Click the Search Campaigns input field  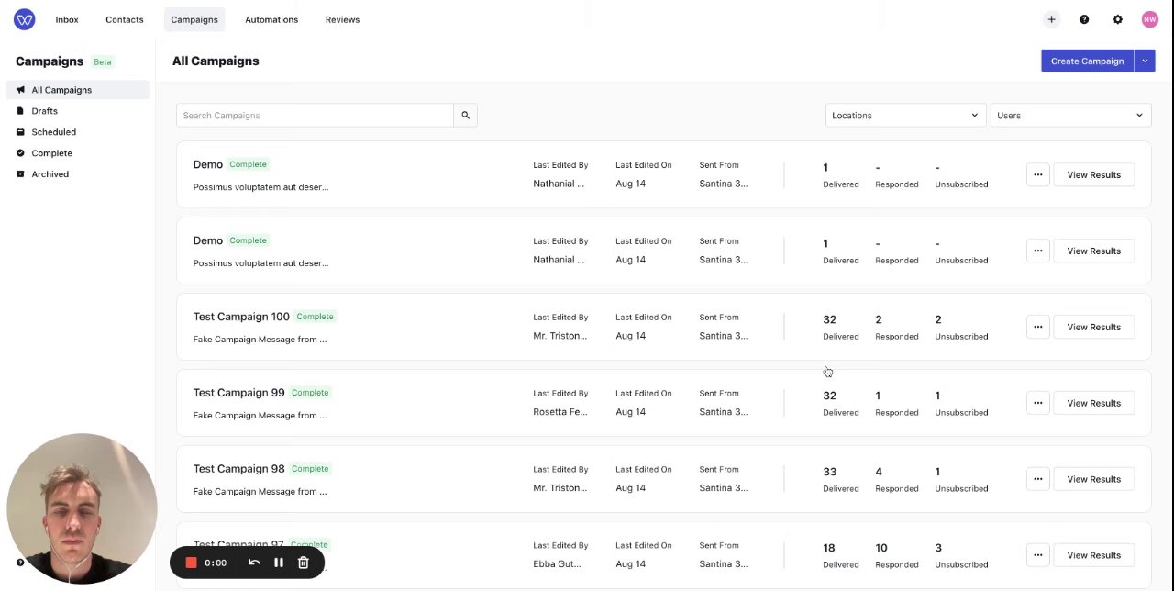(x=315, y=116)
